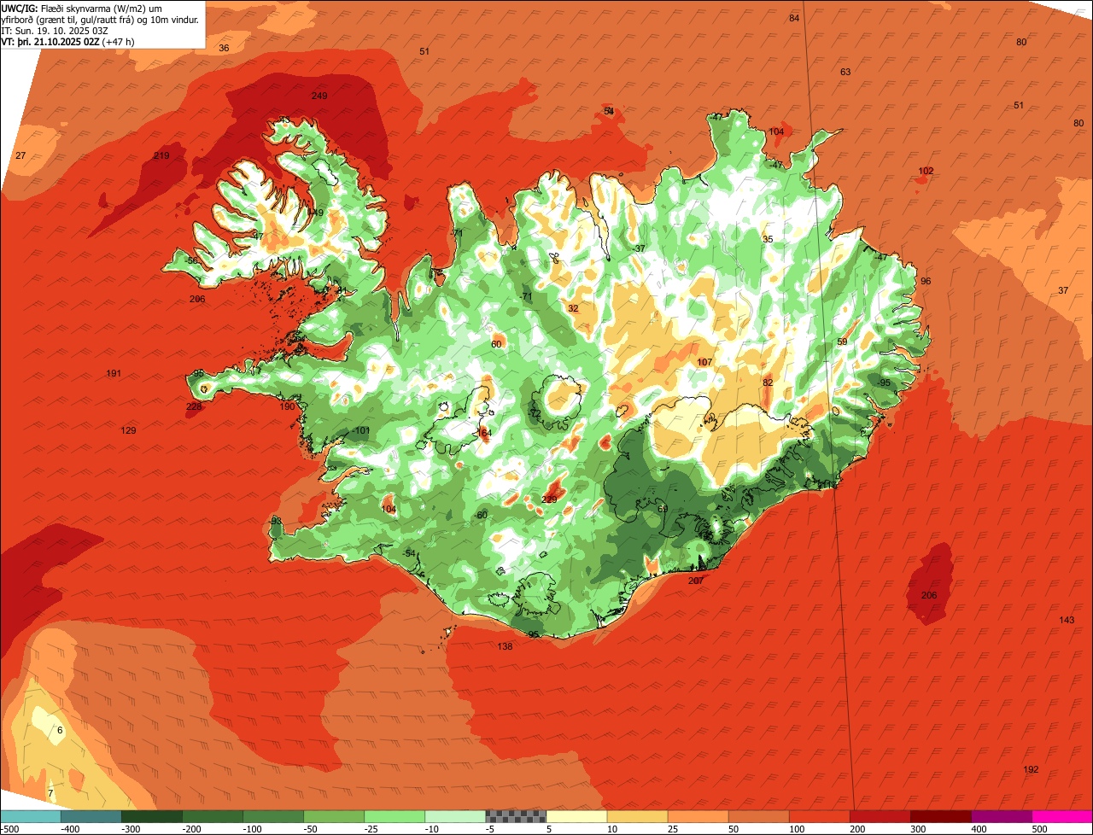
Task: Click the checkered -5 to 5 legend swatch
Action: 516,816
